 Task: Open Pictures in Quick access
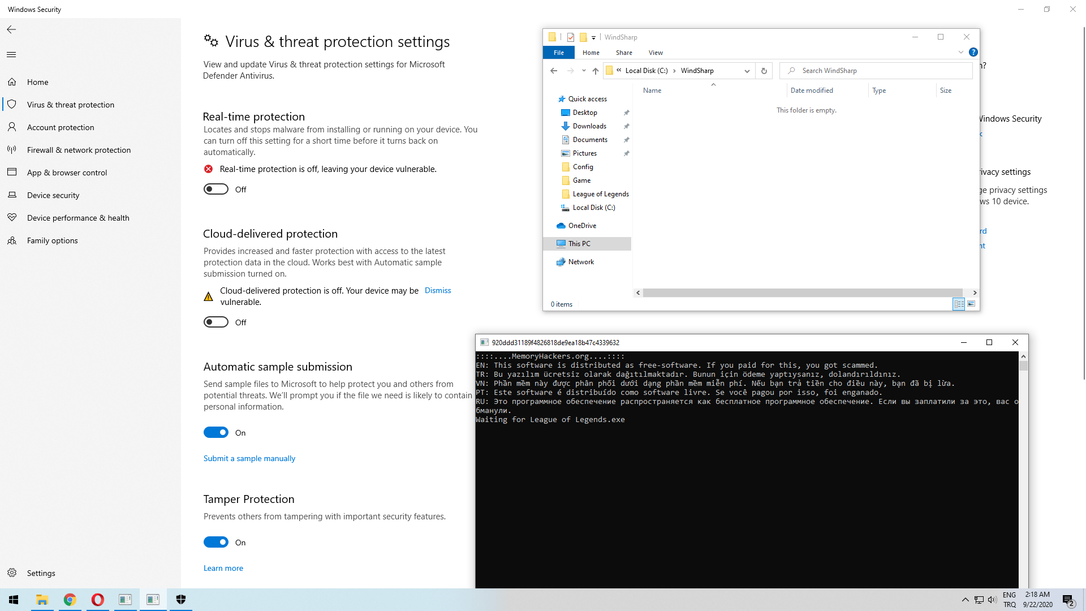click(584, 153)
